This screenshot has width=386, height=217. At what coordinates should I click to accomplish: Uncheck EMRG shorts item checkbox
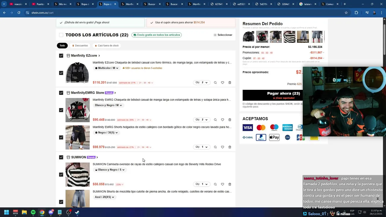pos(61,137)
